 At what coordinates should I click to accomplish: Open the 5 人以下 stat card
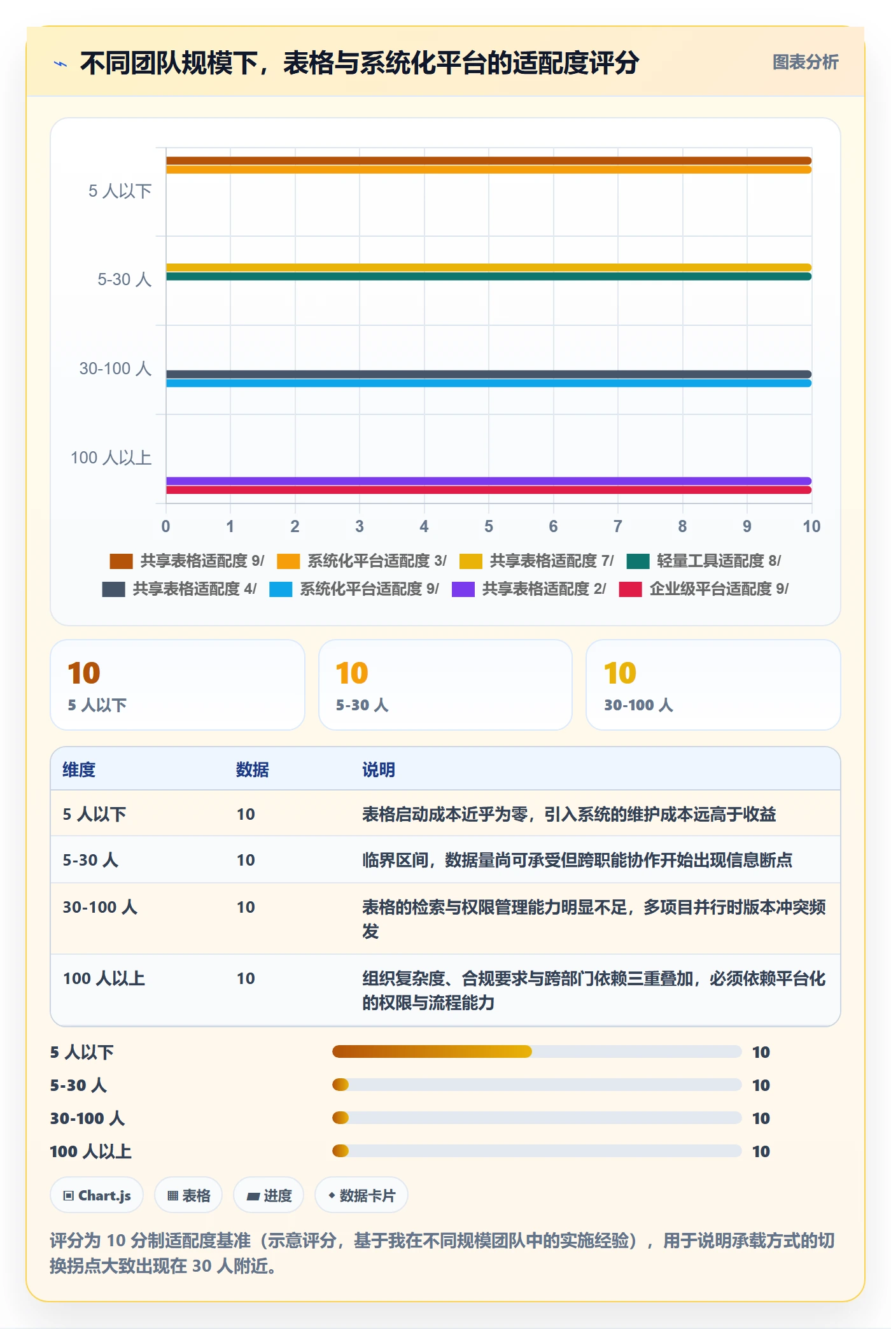pyautogui.click(x=178, y=685)
